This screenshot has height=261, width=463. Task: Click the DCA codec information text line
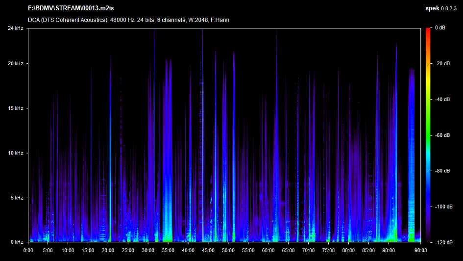[128, 20]
